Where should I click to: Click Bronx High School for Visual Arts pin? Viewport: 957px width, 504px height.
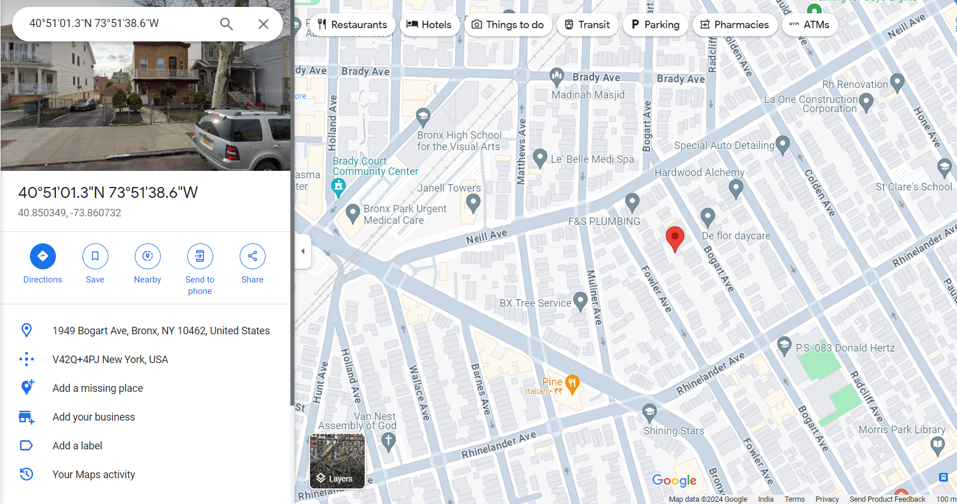[x=423, y=117]
